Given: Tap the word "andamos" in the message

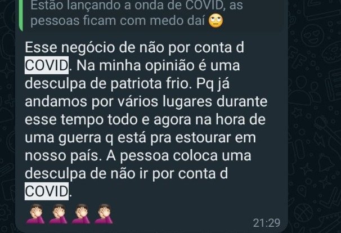Looking at the screenshot, I should coord(56,101).
